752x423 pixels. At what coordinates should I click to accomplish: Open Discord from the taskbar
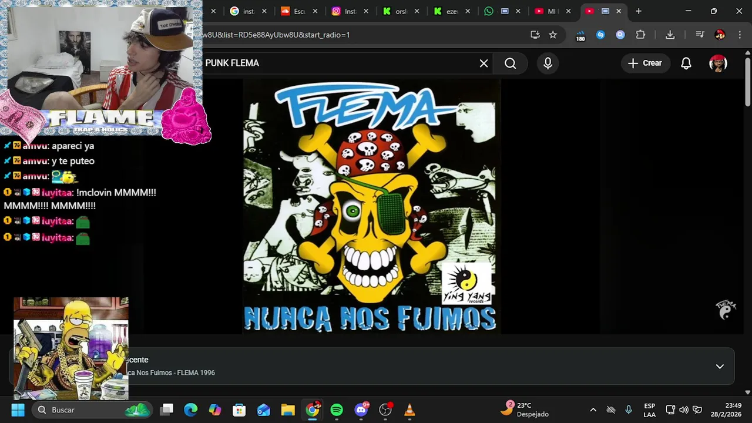pos(361,409)
